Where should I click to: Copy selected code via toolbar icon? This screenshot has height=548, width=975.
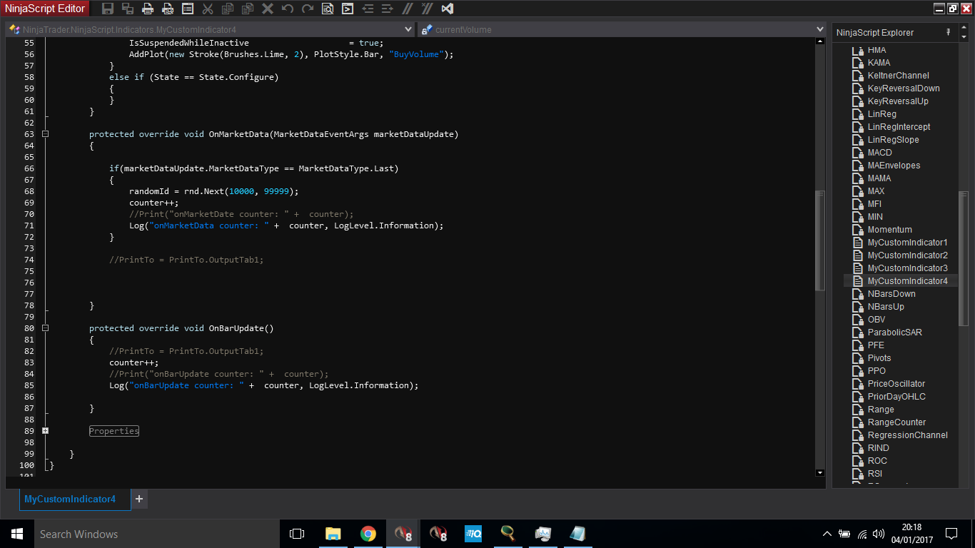click(x=228, y=9)
